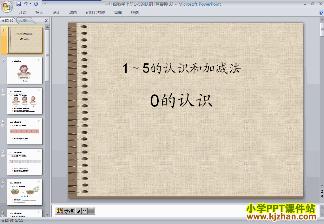The height and width of the screenshot is (224, 324).
Task: Click animation star icon beside slide 5
Action: point(3,156)
